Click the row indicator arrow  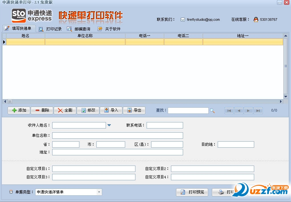point(4,42)
